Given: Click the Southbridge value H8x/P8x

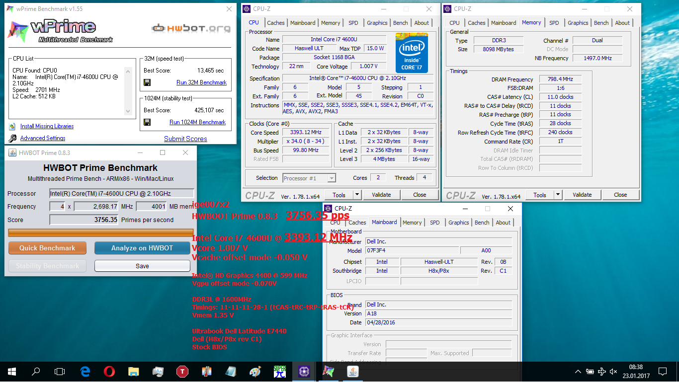Looking at the screenshot, I should (439, 271).
